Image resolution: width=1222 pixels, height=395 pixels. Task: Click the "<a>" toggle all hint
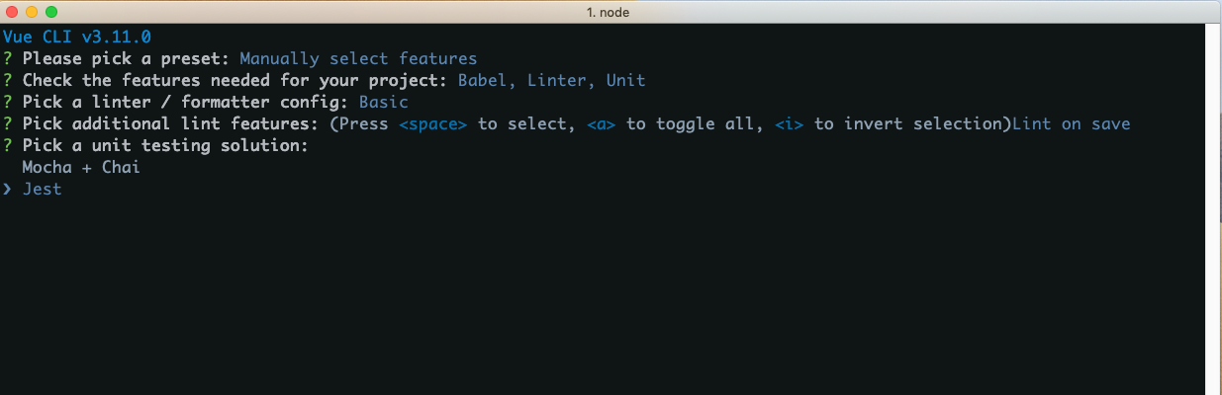click(x=602, y=124)
